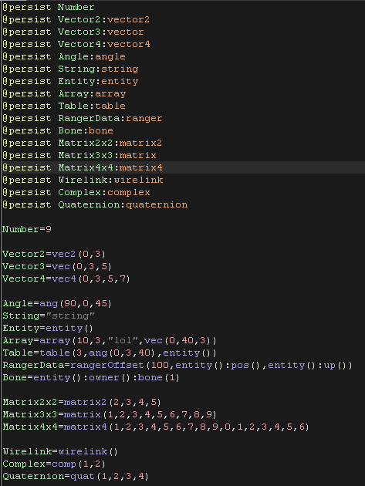Click the "lol" string inside the array call
Screen dimensions: 365x486
click(123, 341)
